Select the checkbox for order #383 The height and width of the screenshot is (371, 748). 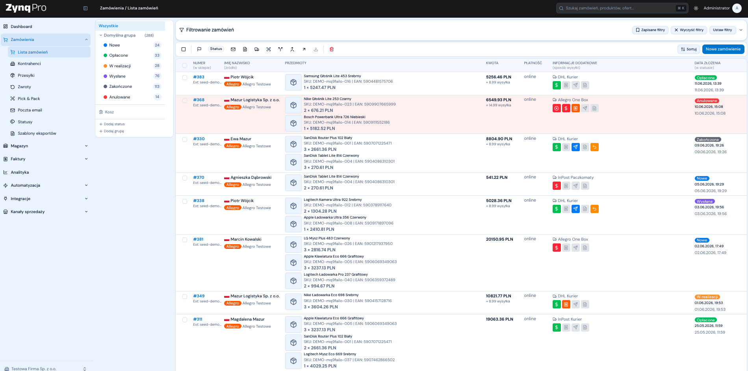coord(185,78)
